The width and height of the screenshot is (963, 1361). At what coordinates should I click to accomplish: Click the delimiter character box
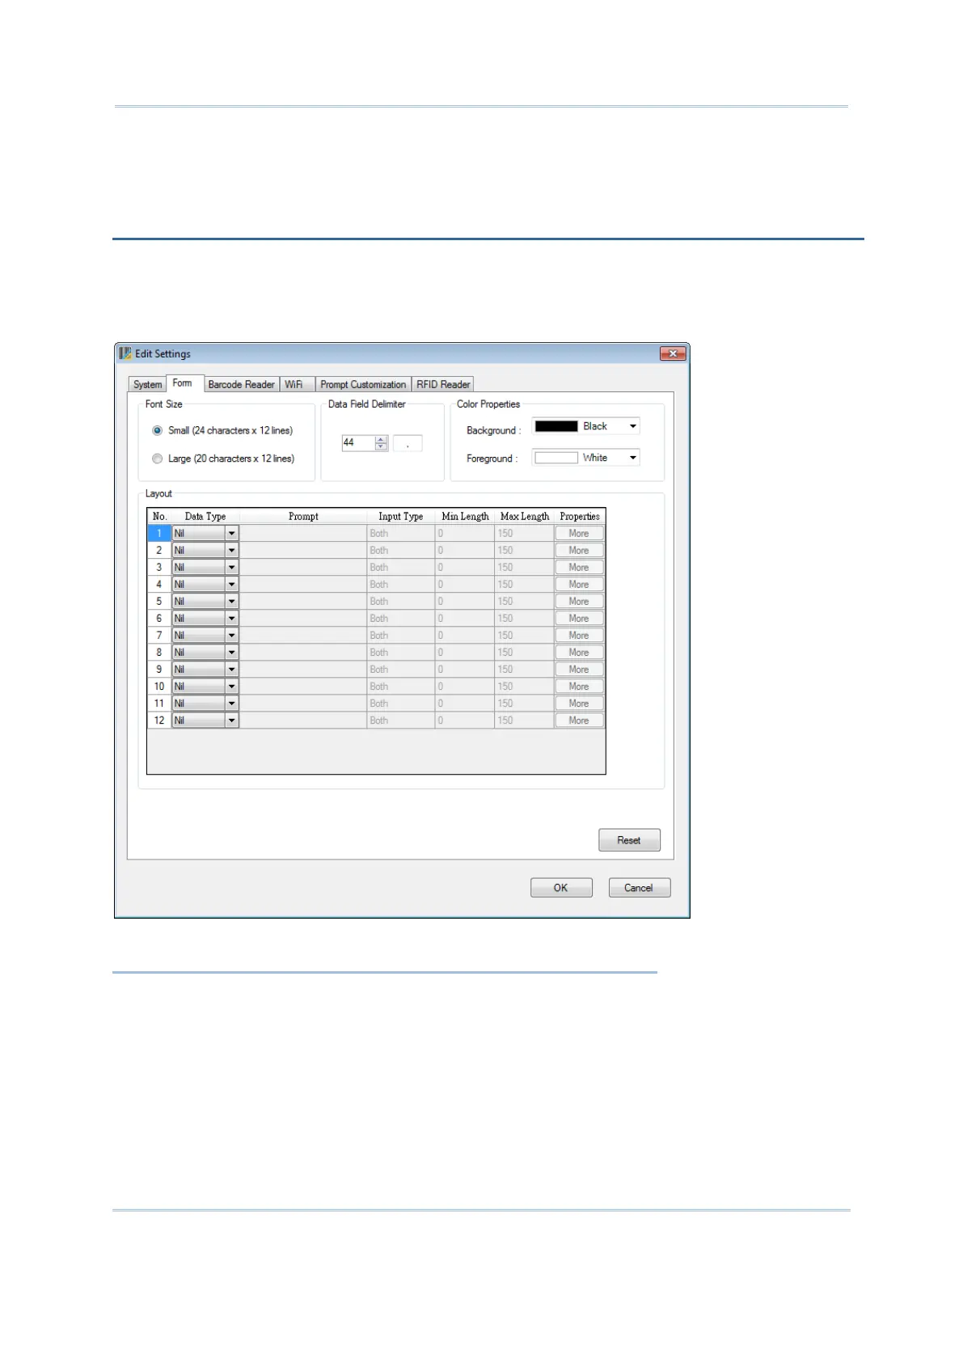tap(408, 443)
